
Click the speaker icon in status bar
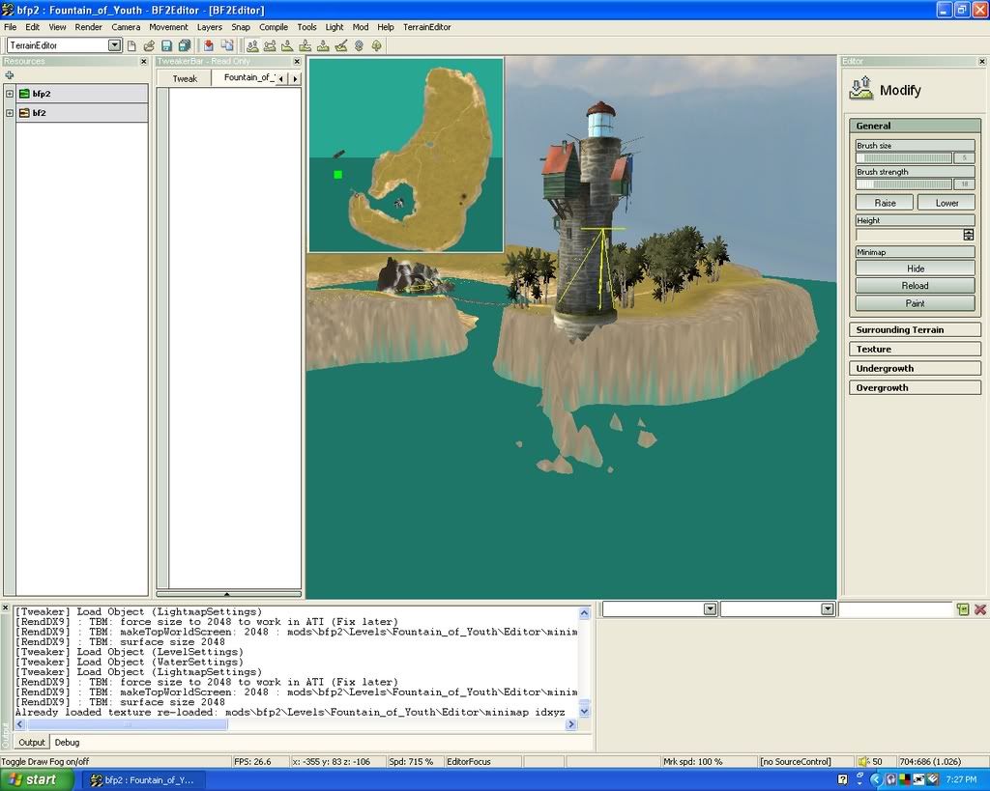pos(864,762)
